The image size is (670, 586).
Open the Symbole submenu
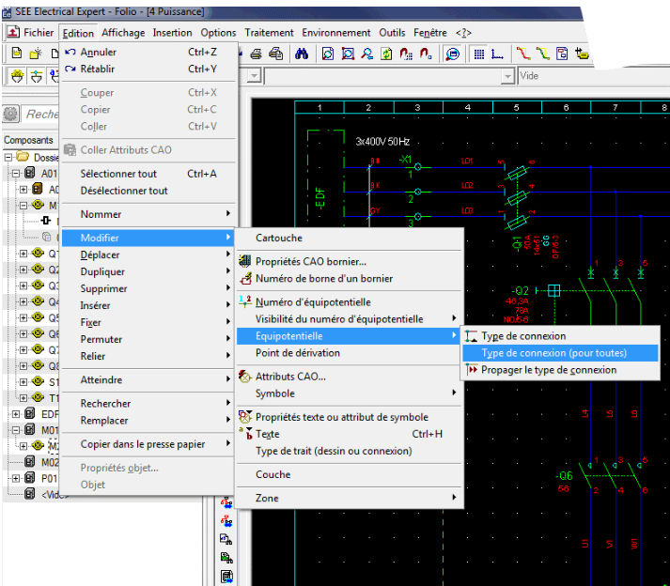350,393
